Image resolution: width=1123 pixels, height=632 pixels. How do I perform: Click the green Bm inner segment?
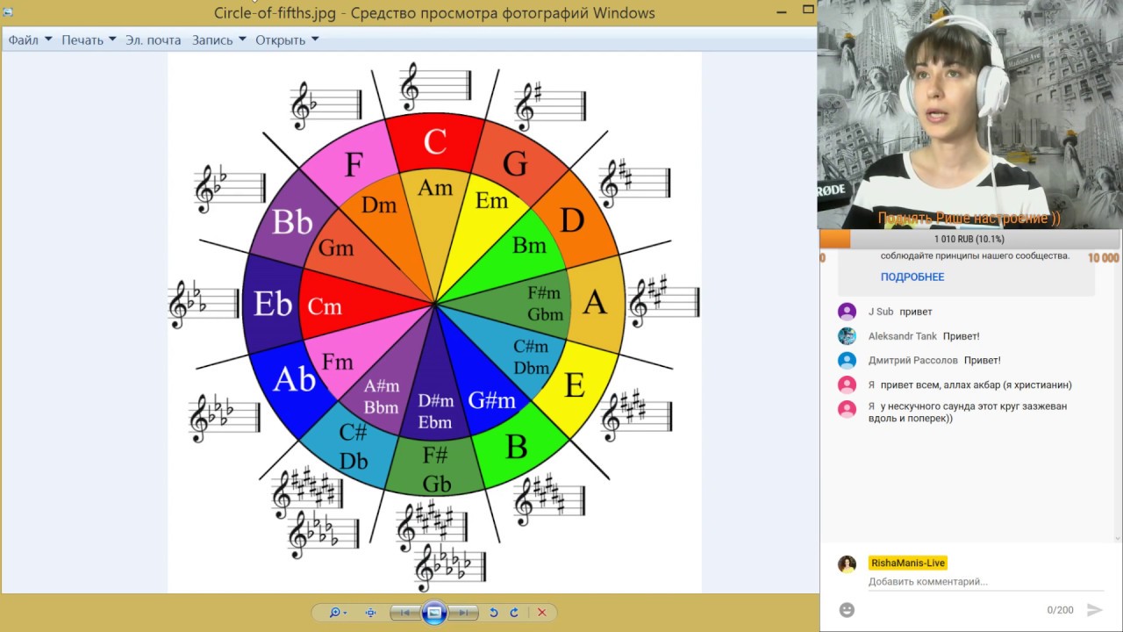pyautogui.click(x=529, y=246)
